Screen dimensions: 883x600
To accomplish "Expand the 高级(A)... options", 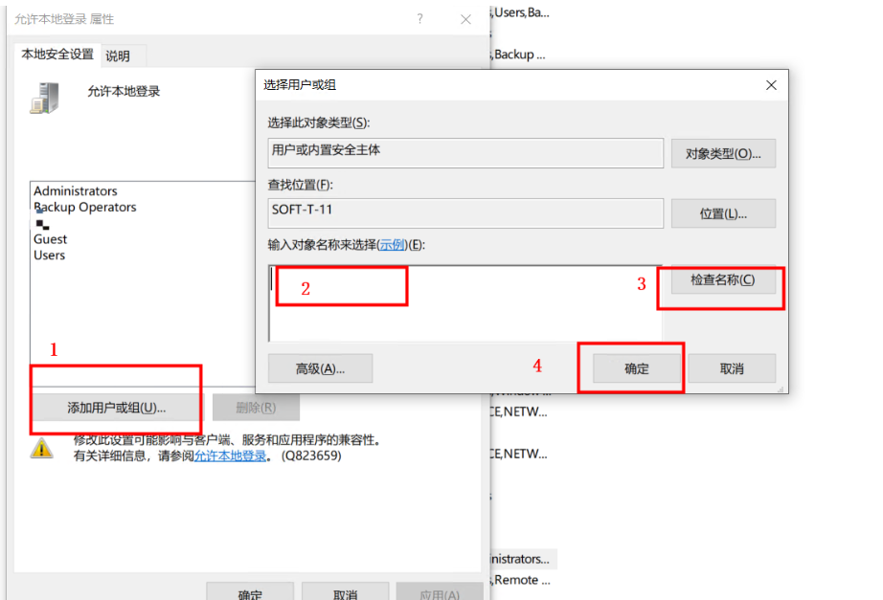I will click(x=320, y=368).
